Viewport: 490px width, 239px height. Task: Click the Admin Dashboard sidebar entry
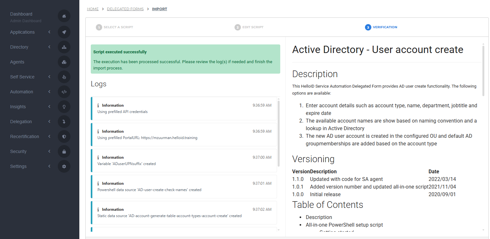point(25,21)
